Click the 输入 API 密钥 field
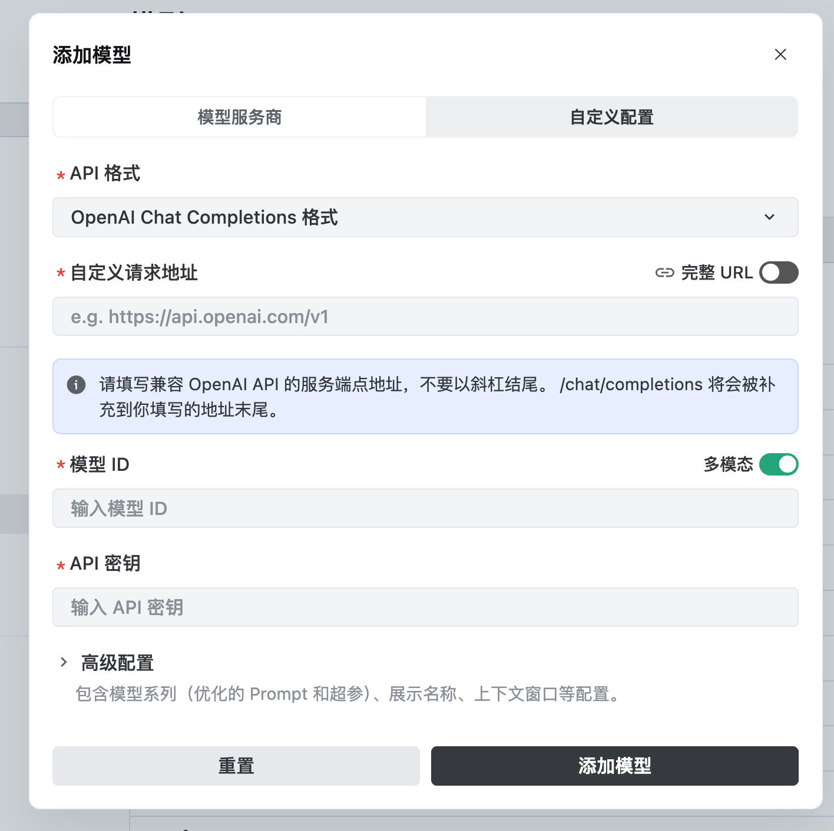Viewport: 834px width, 831px height. pyautogui.click(x=425, y=607)
